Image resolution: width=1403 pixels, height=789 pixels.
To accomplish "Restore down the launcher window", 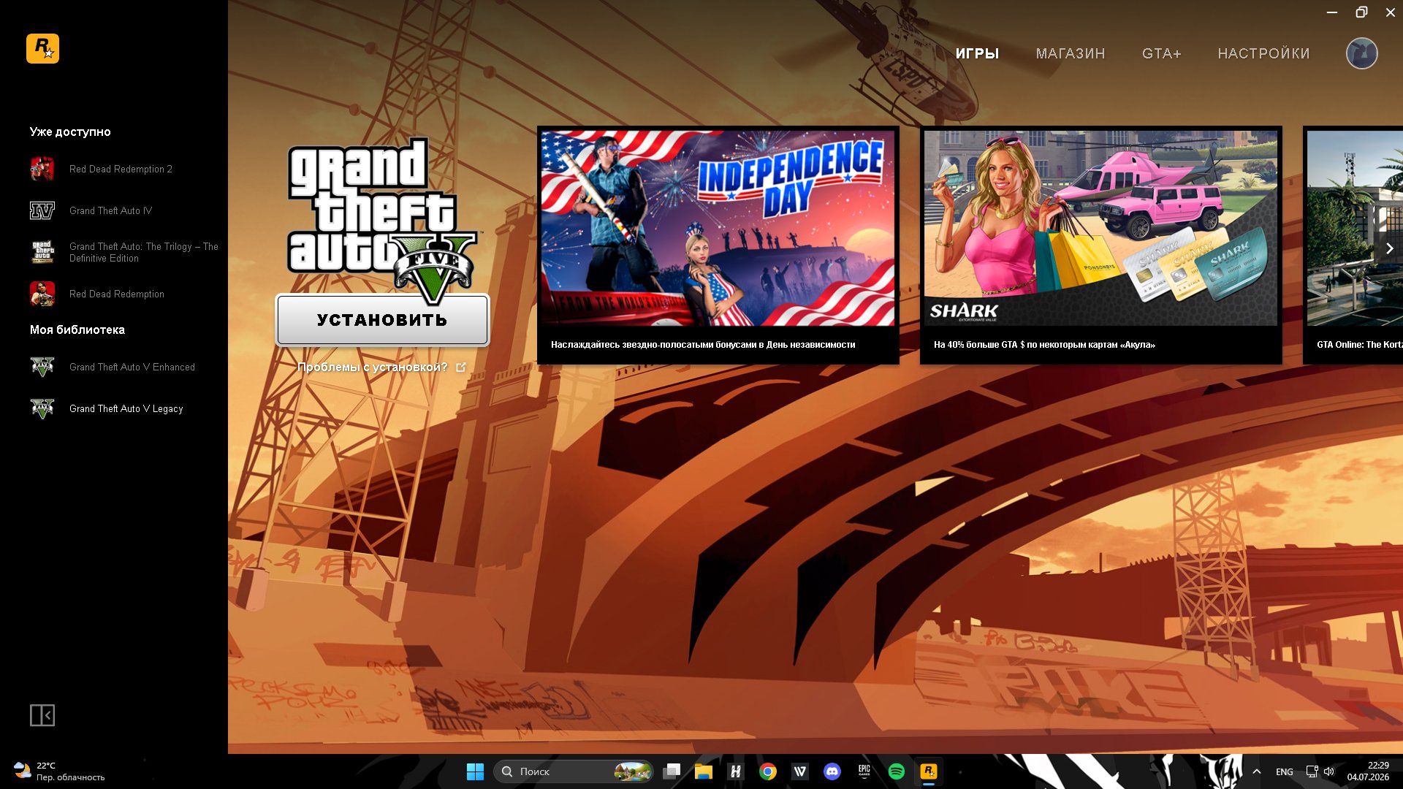I will pyautogui.click(x=1361, y=12).
